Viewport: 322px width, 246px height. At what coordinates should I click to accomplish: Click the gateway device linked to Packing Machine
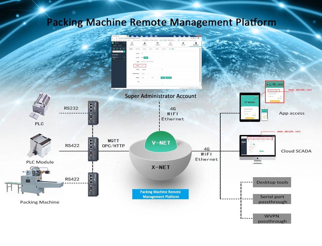tap(93, 184)
